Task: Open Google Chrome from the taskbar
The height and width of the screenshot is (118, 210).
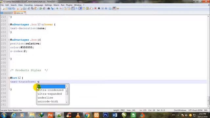Action: (87, 115)
